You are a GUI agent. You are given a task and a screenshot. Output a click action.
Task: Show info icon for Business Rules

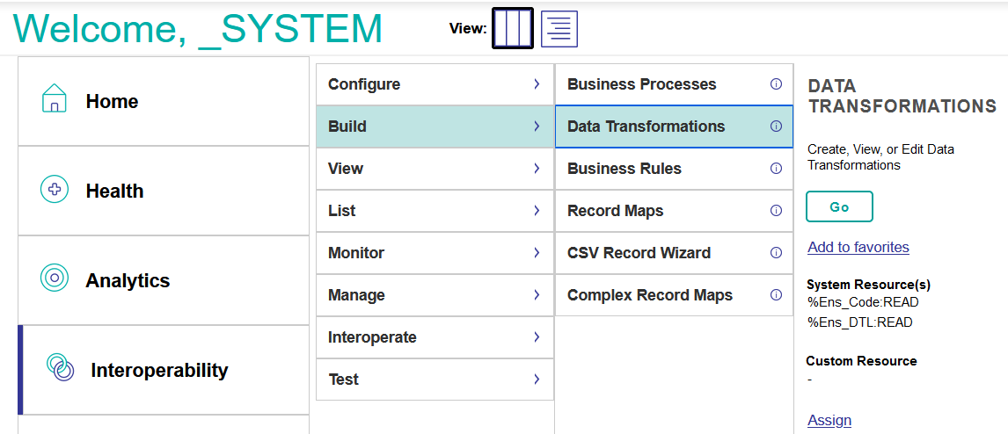tap(776, 168)
